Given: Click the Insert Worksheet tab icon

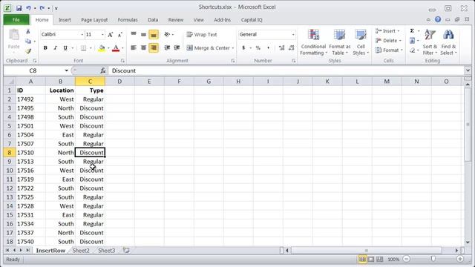Looking at the screenshot, I should point(126,251).
